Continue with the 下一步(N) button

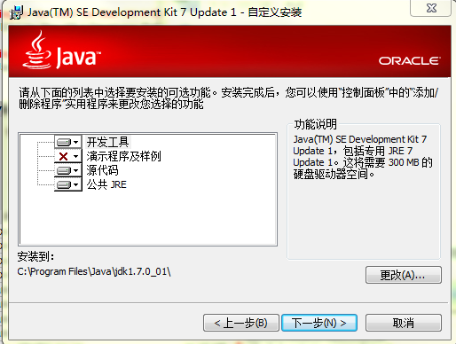coord(319,323)
